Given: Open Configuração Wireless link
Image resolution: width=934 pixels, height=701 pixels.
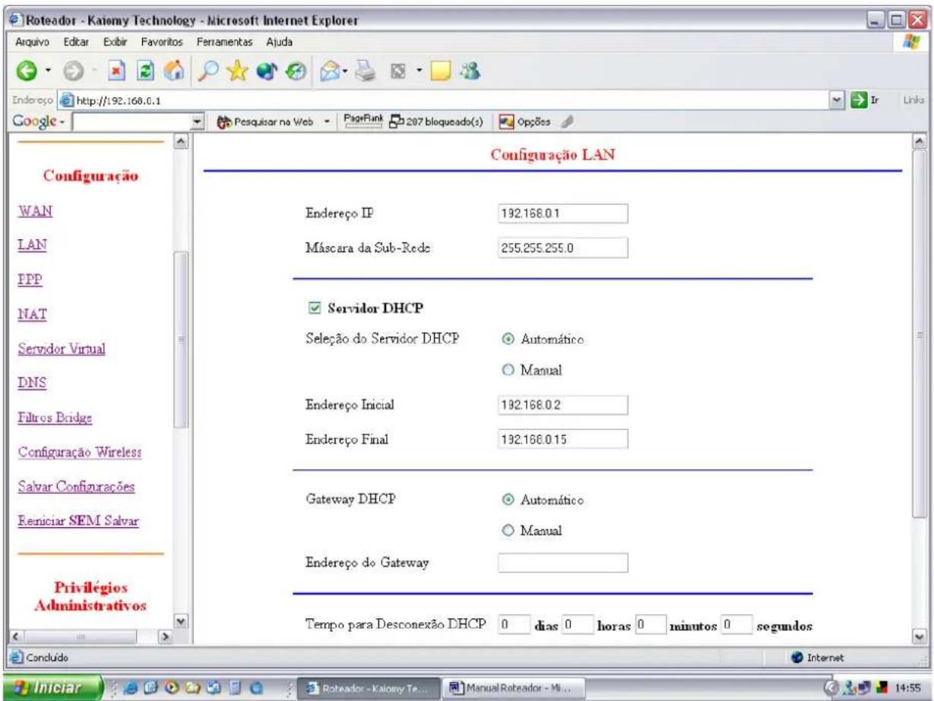Looking at the screenshot, I should (x=81, y=453).
